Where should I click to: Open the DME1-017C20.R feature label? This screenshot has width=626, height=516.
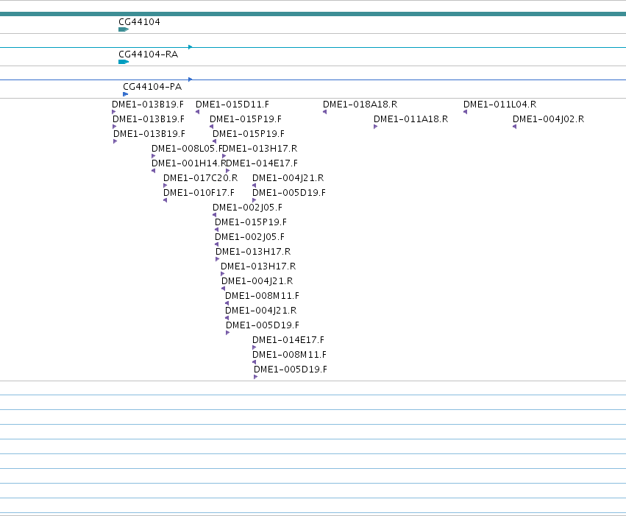pyautogui.click(x=200, y=178)
